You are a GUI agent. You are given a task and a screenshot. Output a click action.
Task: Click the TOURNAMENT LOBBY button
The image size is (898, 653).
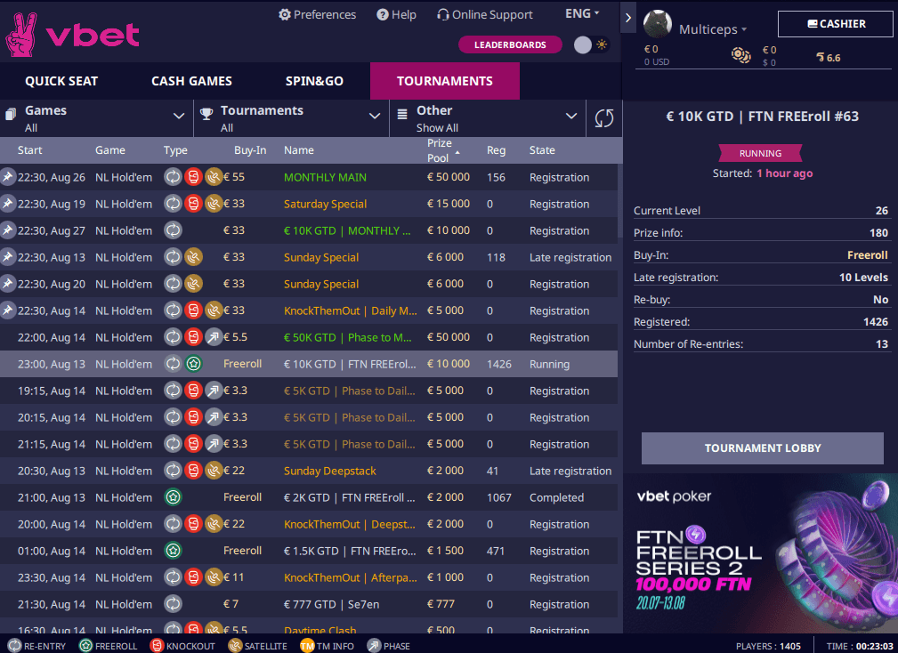pyautogui.click(x=762, y=448)
